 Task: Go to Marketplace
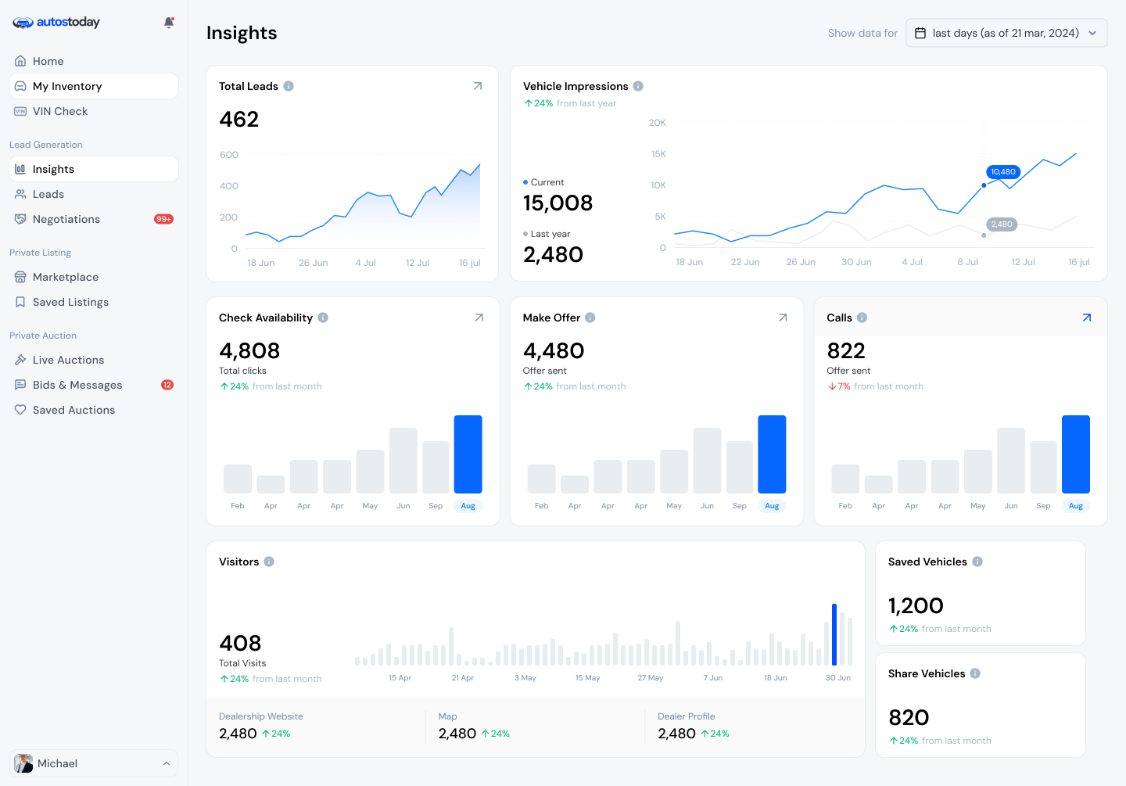[94, 277]
